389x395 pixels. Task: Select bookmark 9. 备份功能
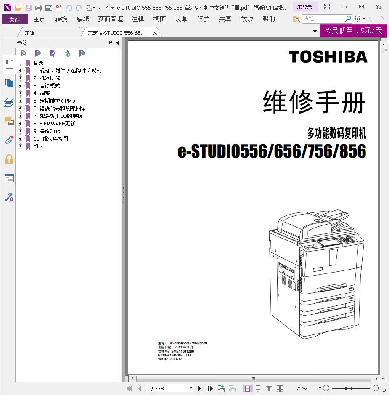[47, 131]
